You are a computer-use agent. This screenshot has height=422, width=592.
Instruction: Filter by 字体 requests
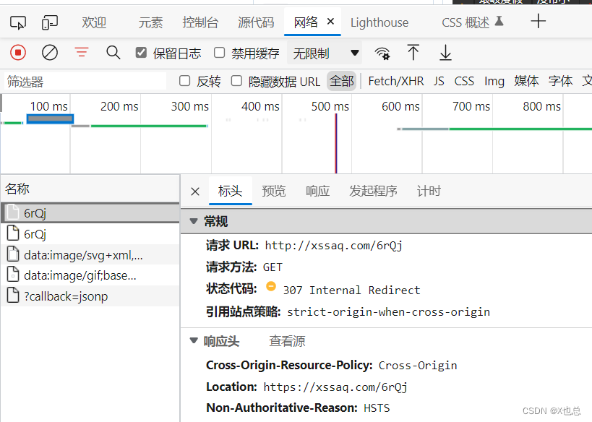(x=561, y=81)
